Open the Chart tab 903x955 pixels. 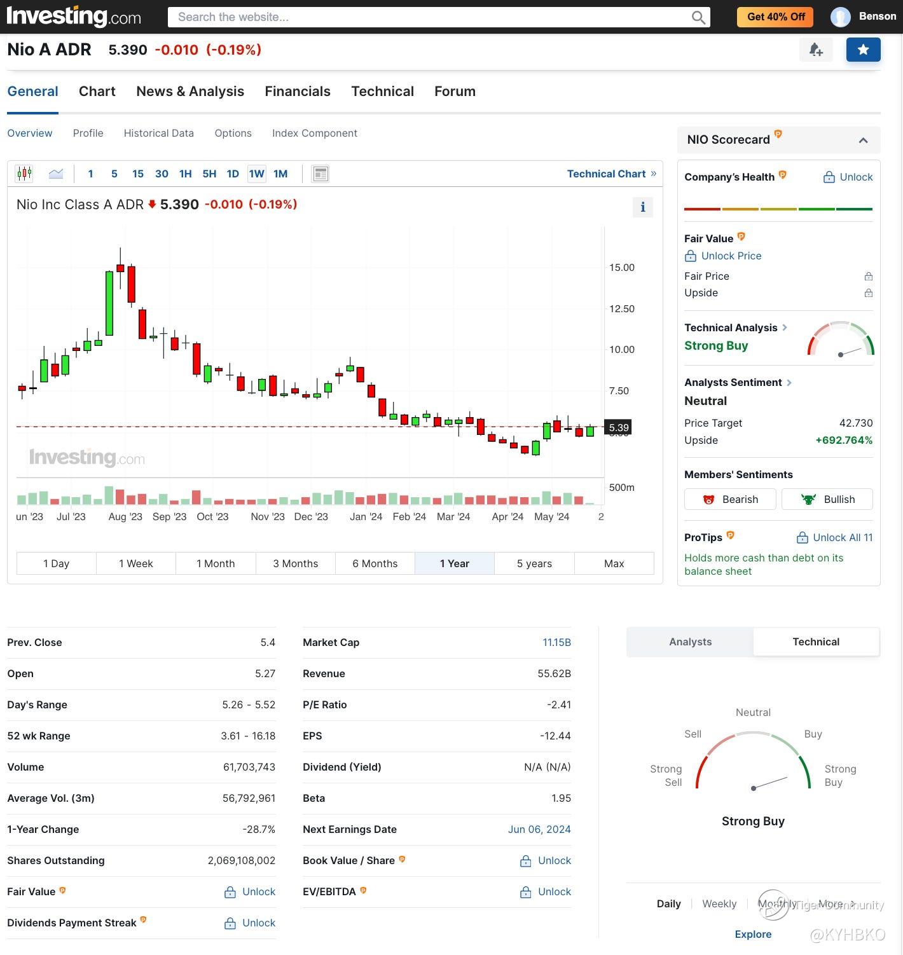coord(97,92)
